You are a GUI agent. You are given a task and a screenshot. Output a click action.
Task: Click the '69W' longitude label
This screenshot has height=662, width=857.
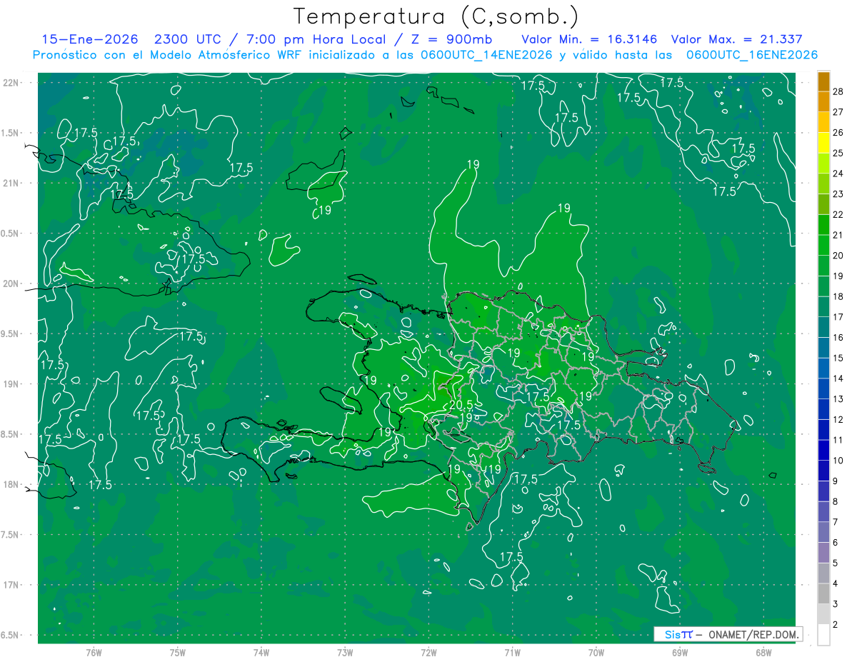[x=680, y=652]
